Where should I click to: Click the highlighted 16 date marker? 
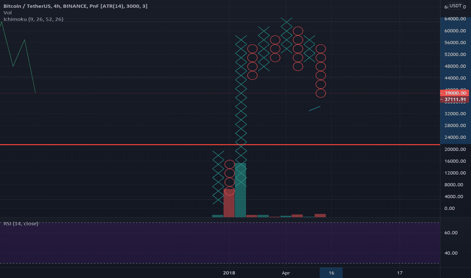pos(331,272)
